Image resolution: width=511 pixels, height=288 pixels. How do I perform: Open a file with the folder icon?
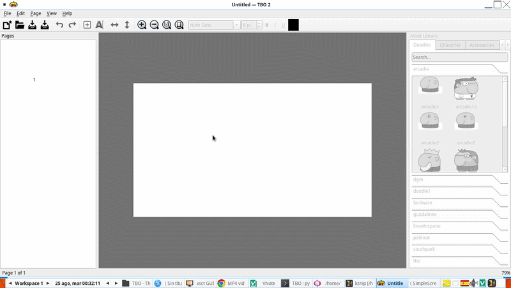coord(20,25)
